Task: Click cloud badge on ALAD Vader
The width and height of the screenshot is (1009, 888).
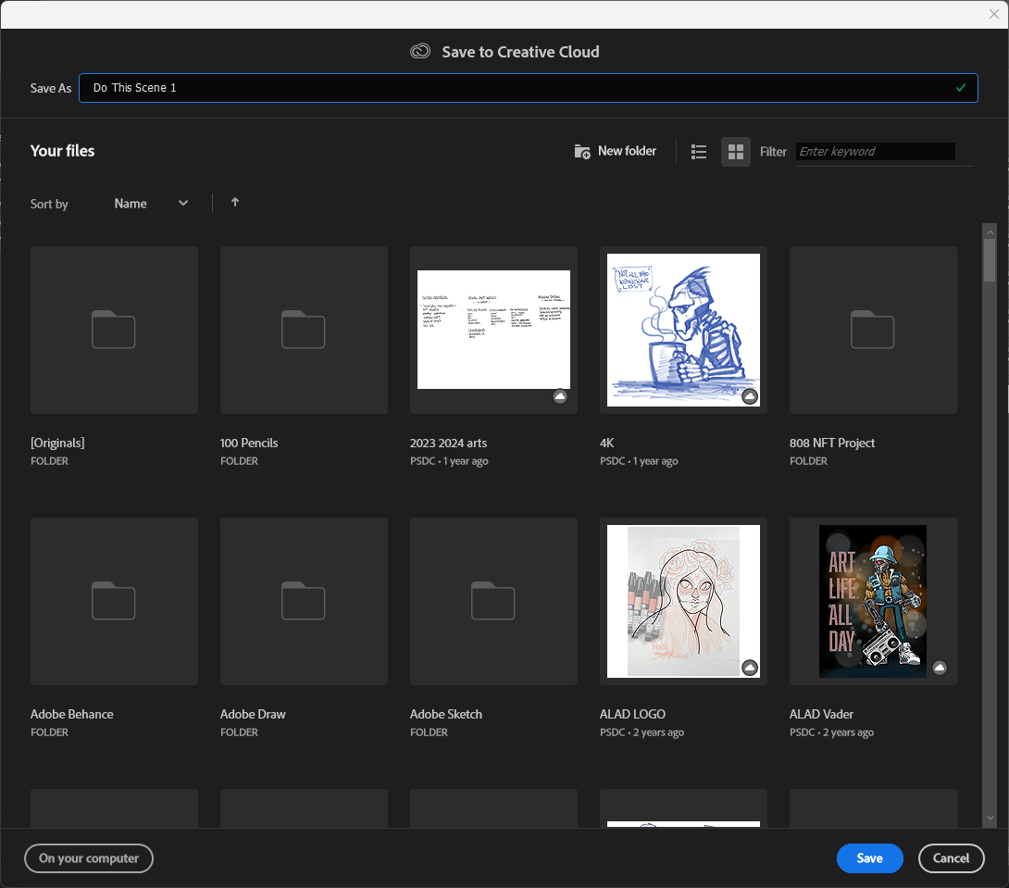Action: click(940, 668)
